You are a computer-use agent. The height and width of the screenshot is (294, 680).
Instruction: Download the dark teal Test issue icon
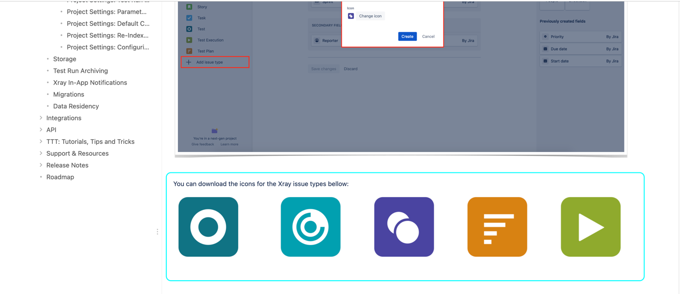[208, 227]
